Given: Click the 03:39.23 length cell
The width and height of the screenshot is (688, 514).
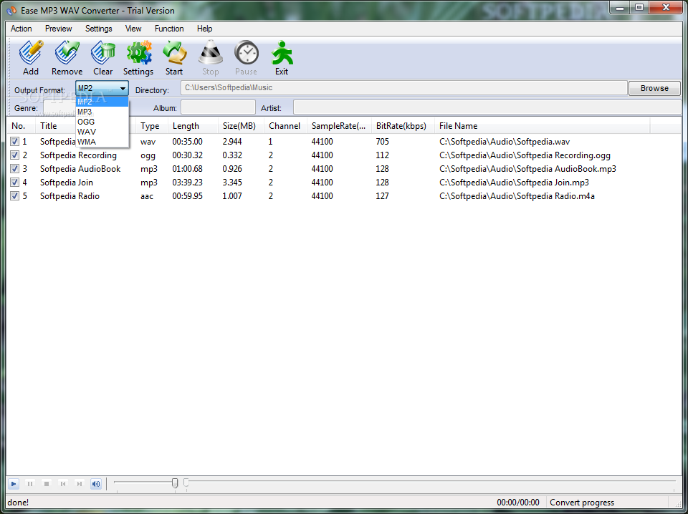Looking at the screenshot, I should [x=187, y=183].
